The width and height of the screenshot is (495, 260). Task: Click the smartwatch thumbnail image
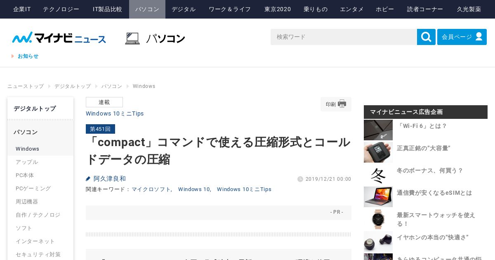[x=378, y=219]
